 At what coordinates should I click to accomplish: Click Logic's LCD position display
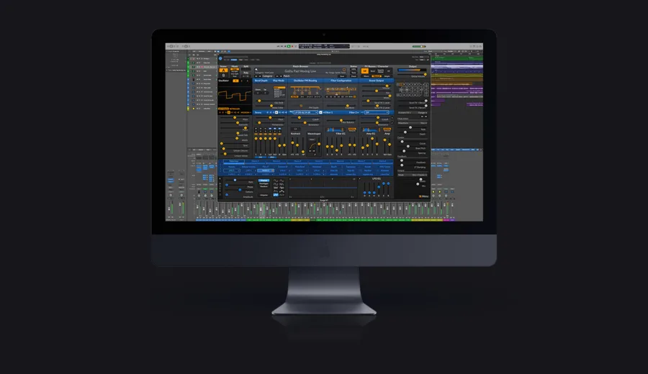click(x=325, y=46)
